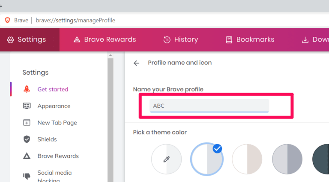
Task: Click the History clock icon in top bar
Action: pos(167,39)
